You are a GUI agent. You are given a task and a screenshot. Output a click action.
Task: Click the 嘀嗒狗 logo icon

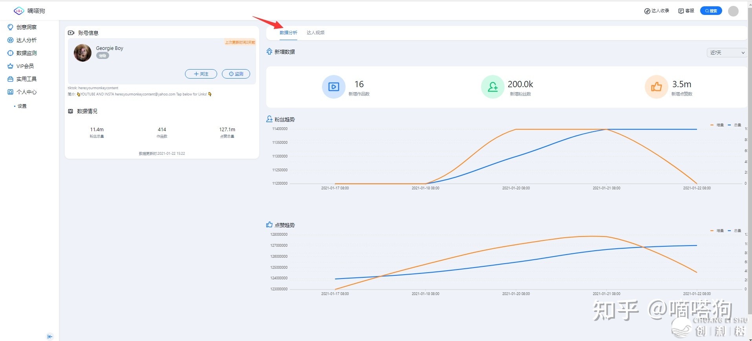(x=19, y=11)
